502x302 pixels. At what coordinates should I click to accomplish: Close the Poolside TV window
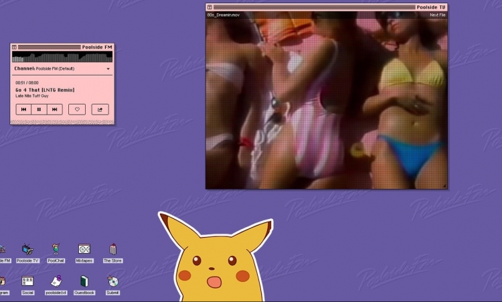[x=210, y=7]
